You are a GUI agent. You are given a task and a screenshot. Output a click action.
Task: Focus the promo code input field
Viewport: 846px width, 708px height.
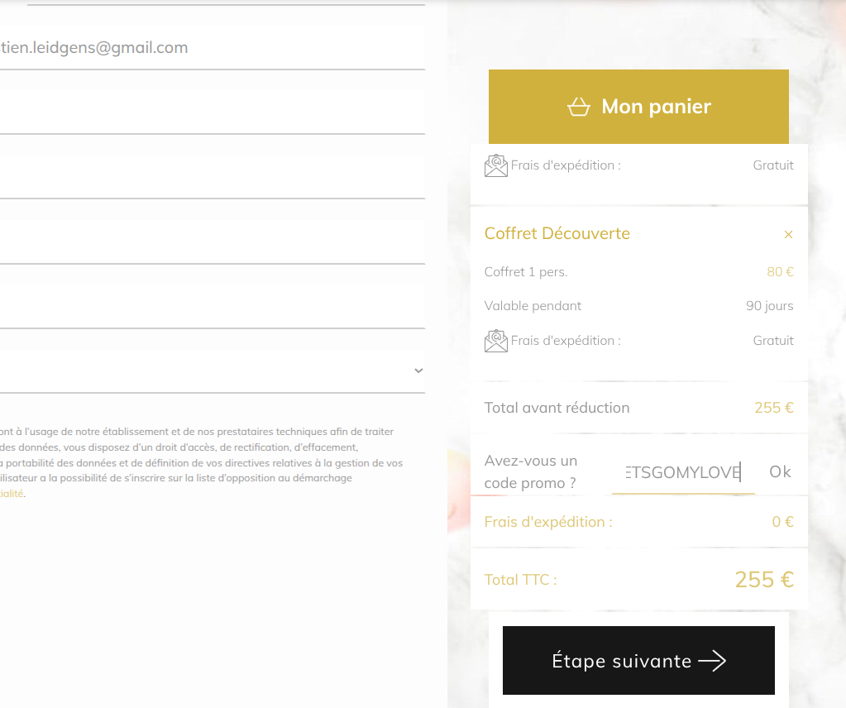click(683, 473)
